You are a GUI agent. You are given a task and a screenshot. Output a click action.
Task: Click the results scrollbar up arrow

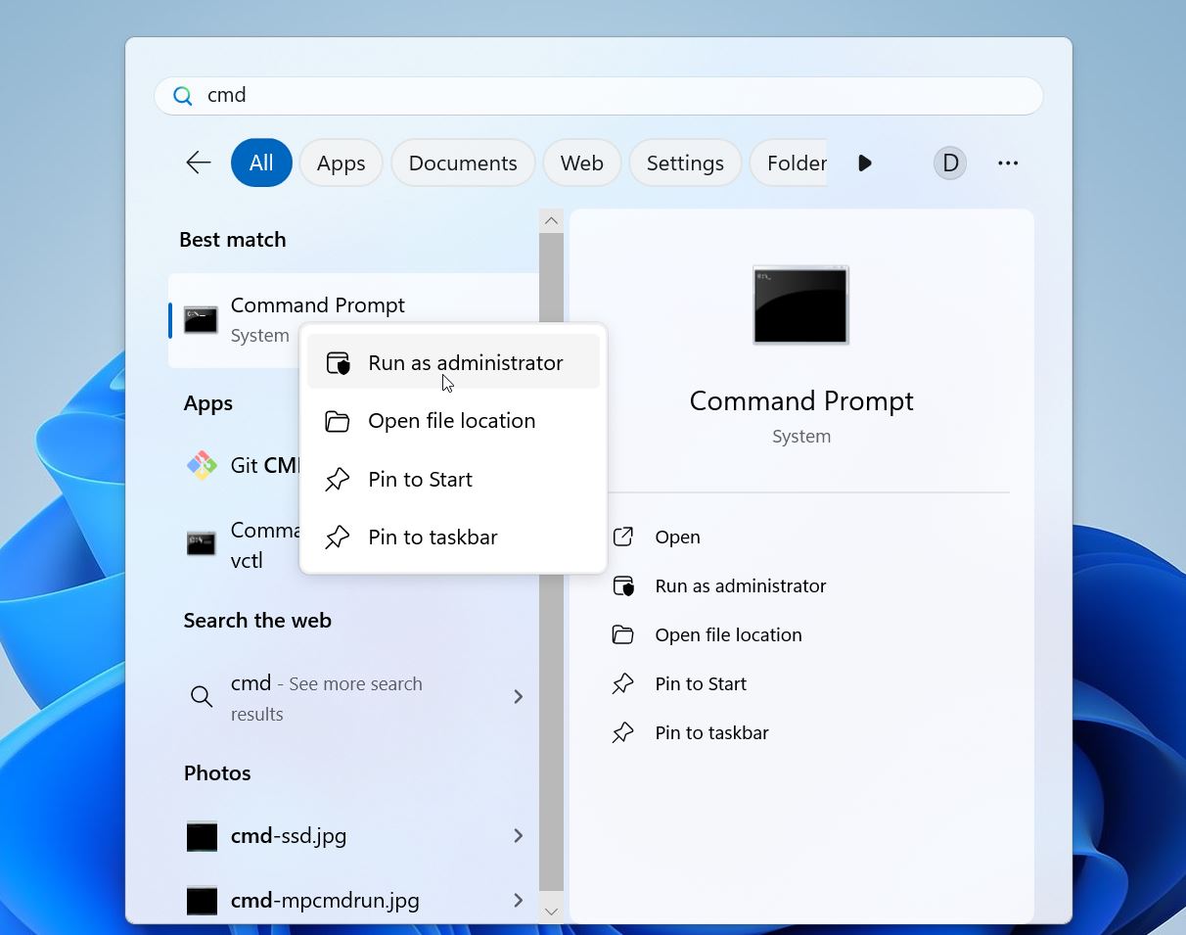click(x=551, y=221)
